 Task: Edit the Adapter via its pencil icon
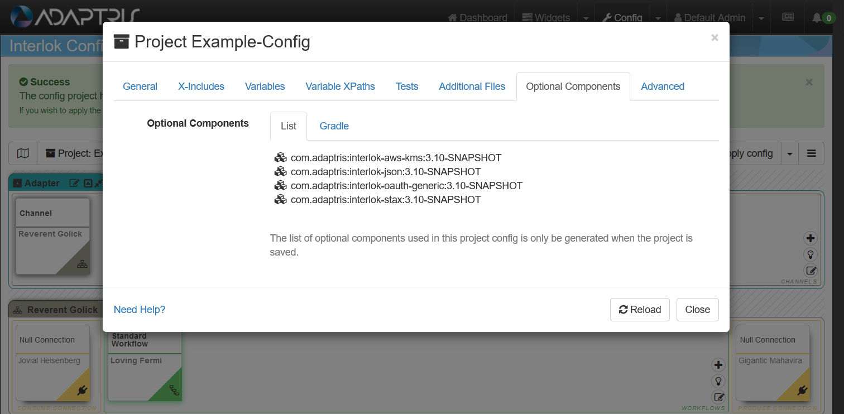pyautogui.click(x=74, y=183)
